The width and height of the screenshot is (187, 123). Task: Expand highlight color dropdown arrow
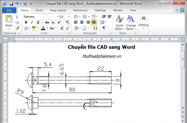pos(38,28)
